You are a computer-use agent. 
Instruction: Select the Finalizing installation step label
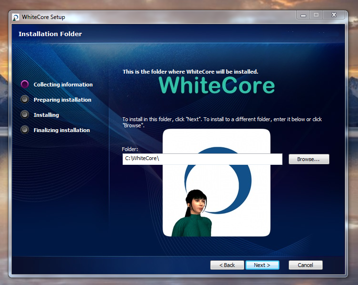61,130
